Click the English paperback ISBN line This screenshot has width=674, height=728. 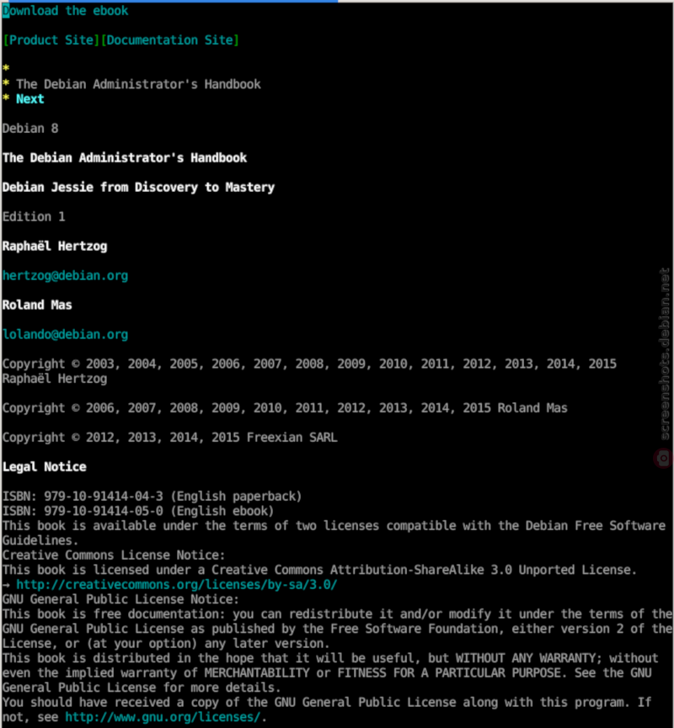point(152,497)
